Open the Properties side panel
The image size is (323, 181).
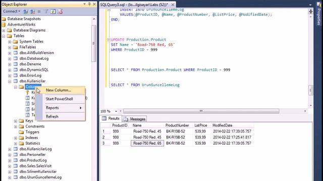pos(318,14)
